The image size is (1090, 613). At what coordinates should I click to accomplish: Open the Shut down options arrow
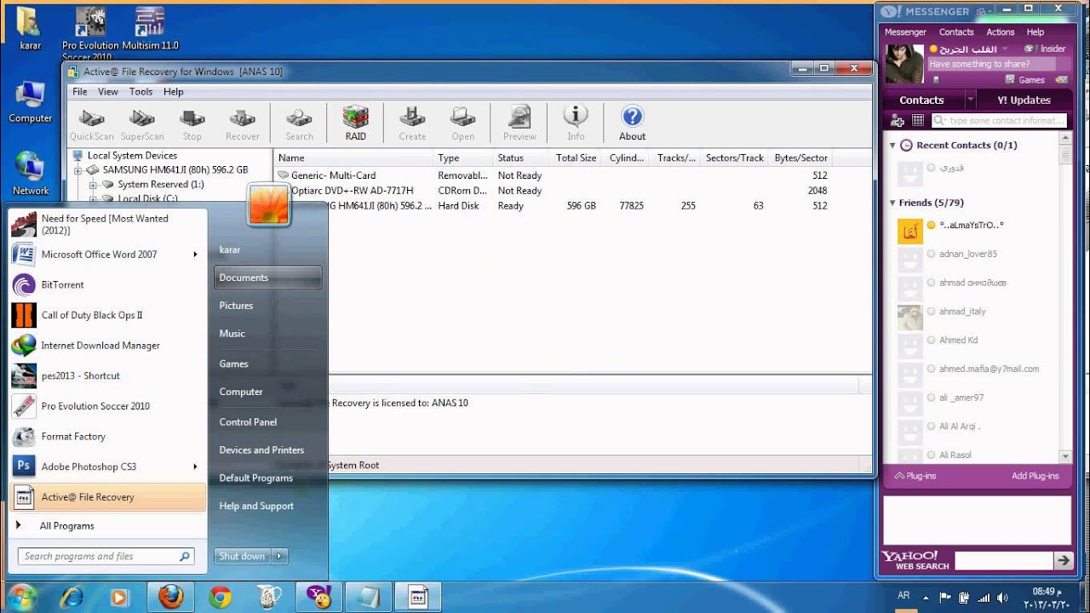pyautogui.click(x=279, y=556)
